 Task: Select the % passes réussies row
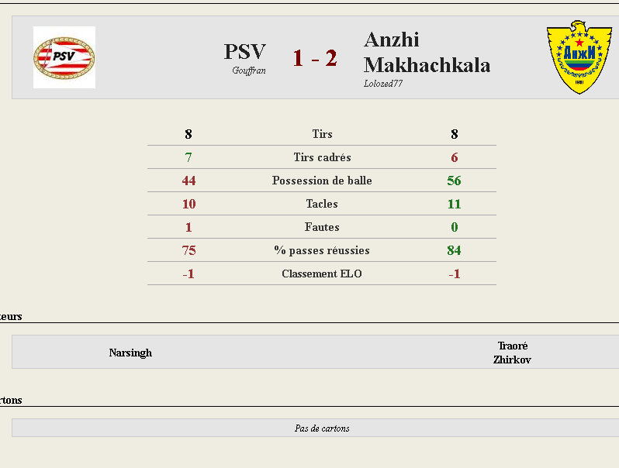pos(322,250)
